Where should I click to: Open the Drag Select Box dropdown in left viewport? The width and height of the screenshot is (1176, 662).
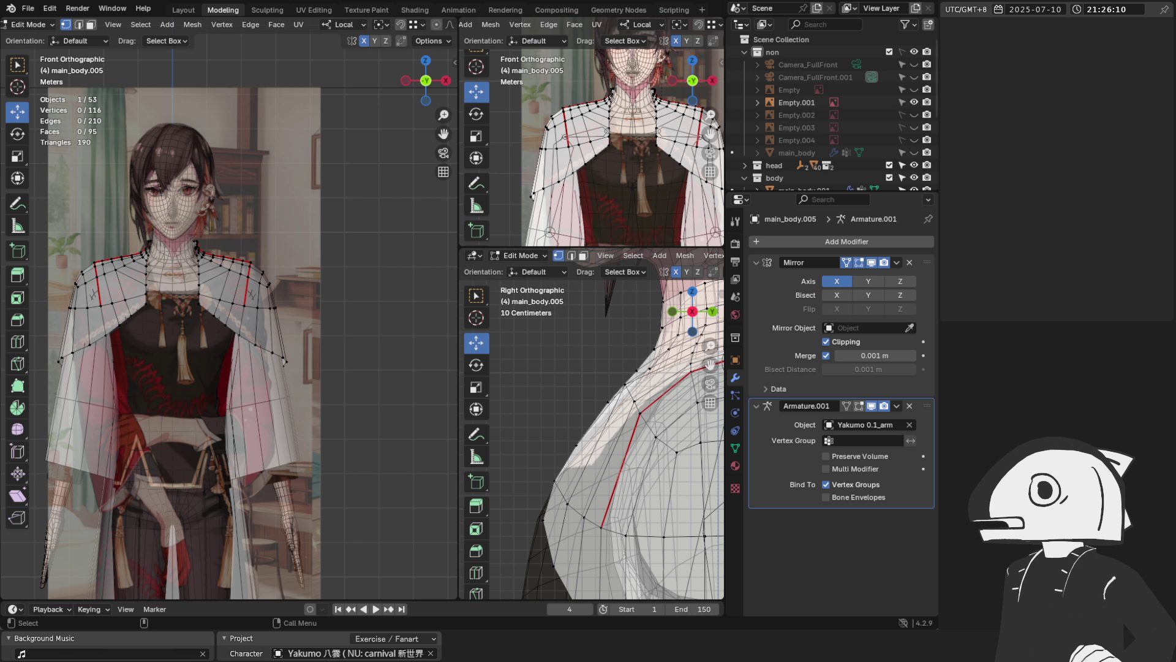click(x=166, y=41)
